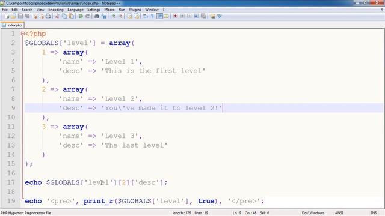Click Run macro multiple times icon
Image resolution: width=385 pixels, height=216 pixels.
196,16
